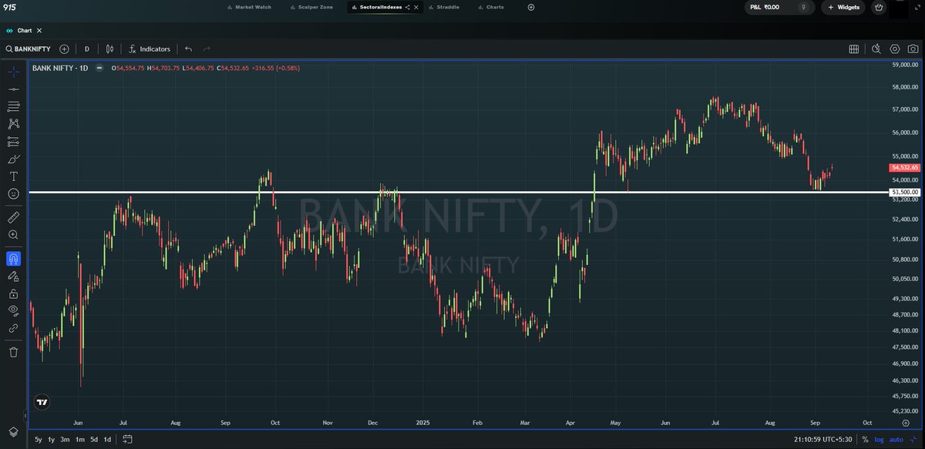Image resolution: width=925 pixels, height=449 pixels.
Task: Select the text annotation tool
Action: coord(14,176)
